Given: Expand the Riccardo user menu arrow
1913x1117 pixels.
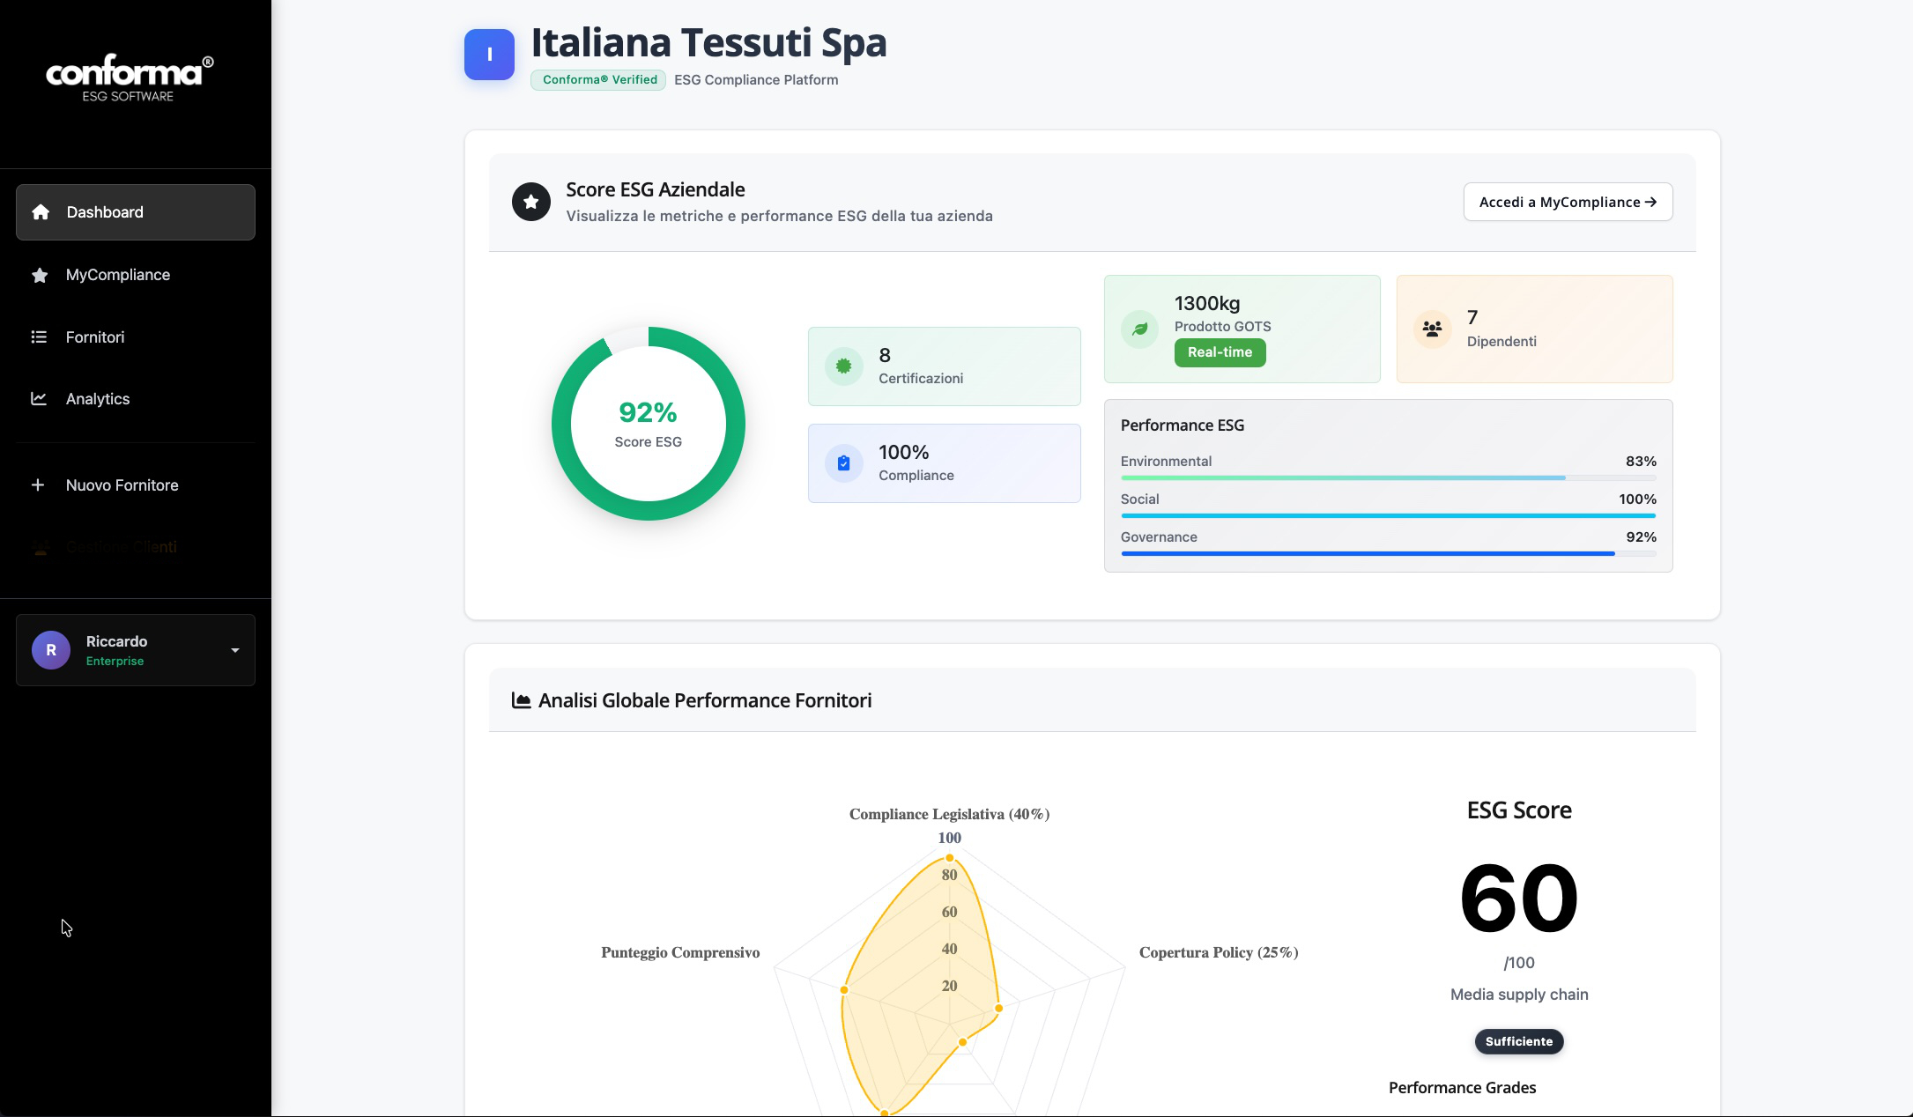Looking at the screenshot, I should click(x=235, y=650).
